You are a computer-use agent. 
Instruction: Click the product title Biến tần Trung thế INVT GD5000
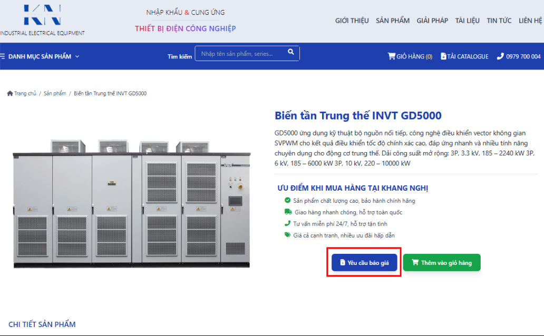358,115
